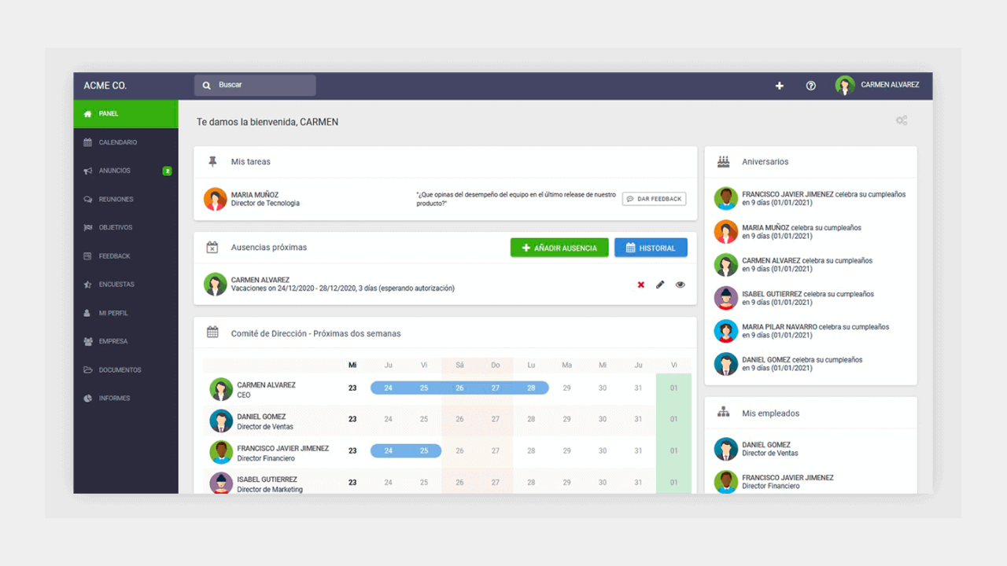The height and width of the screenshot is (566, 1007).
Task: Open Informes in the sidebar
Action: [x=126, y=398]
